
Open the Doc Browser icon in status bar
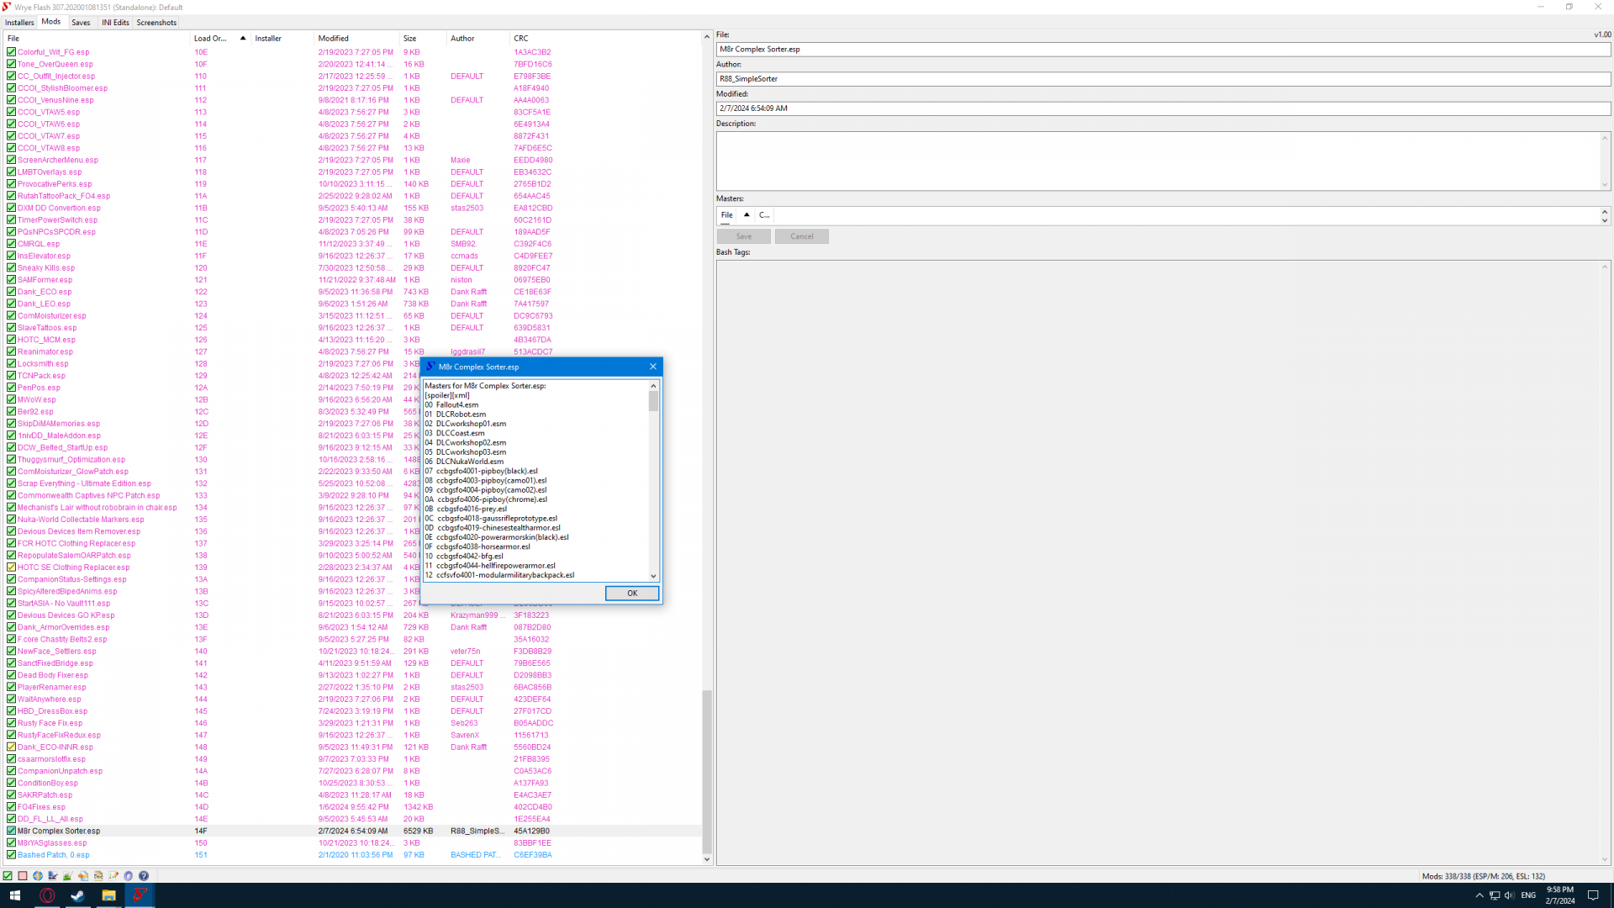tap(98, 875)
